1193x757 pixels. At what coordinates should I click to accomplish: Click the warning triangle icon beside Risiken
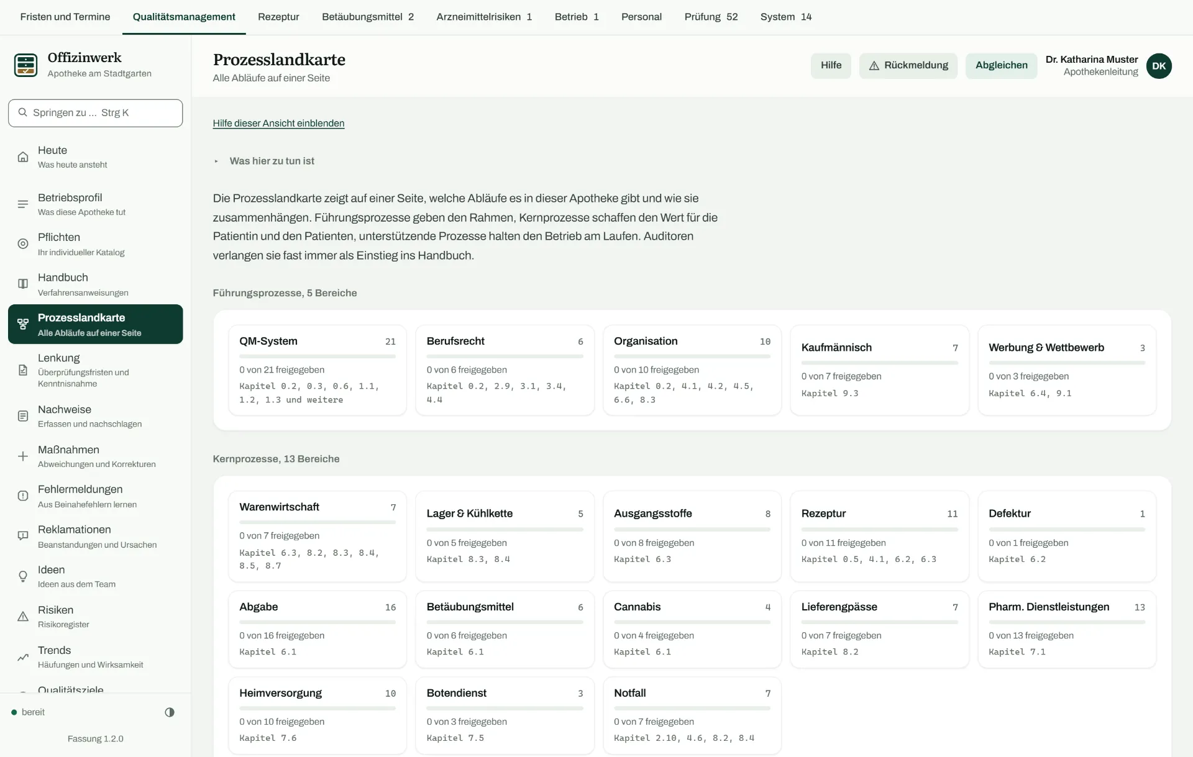pyautogui.click(x=23, y=617)
